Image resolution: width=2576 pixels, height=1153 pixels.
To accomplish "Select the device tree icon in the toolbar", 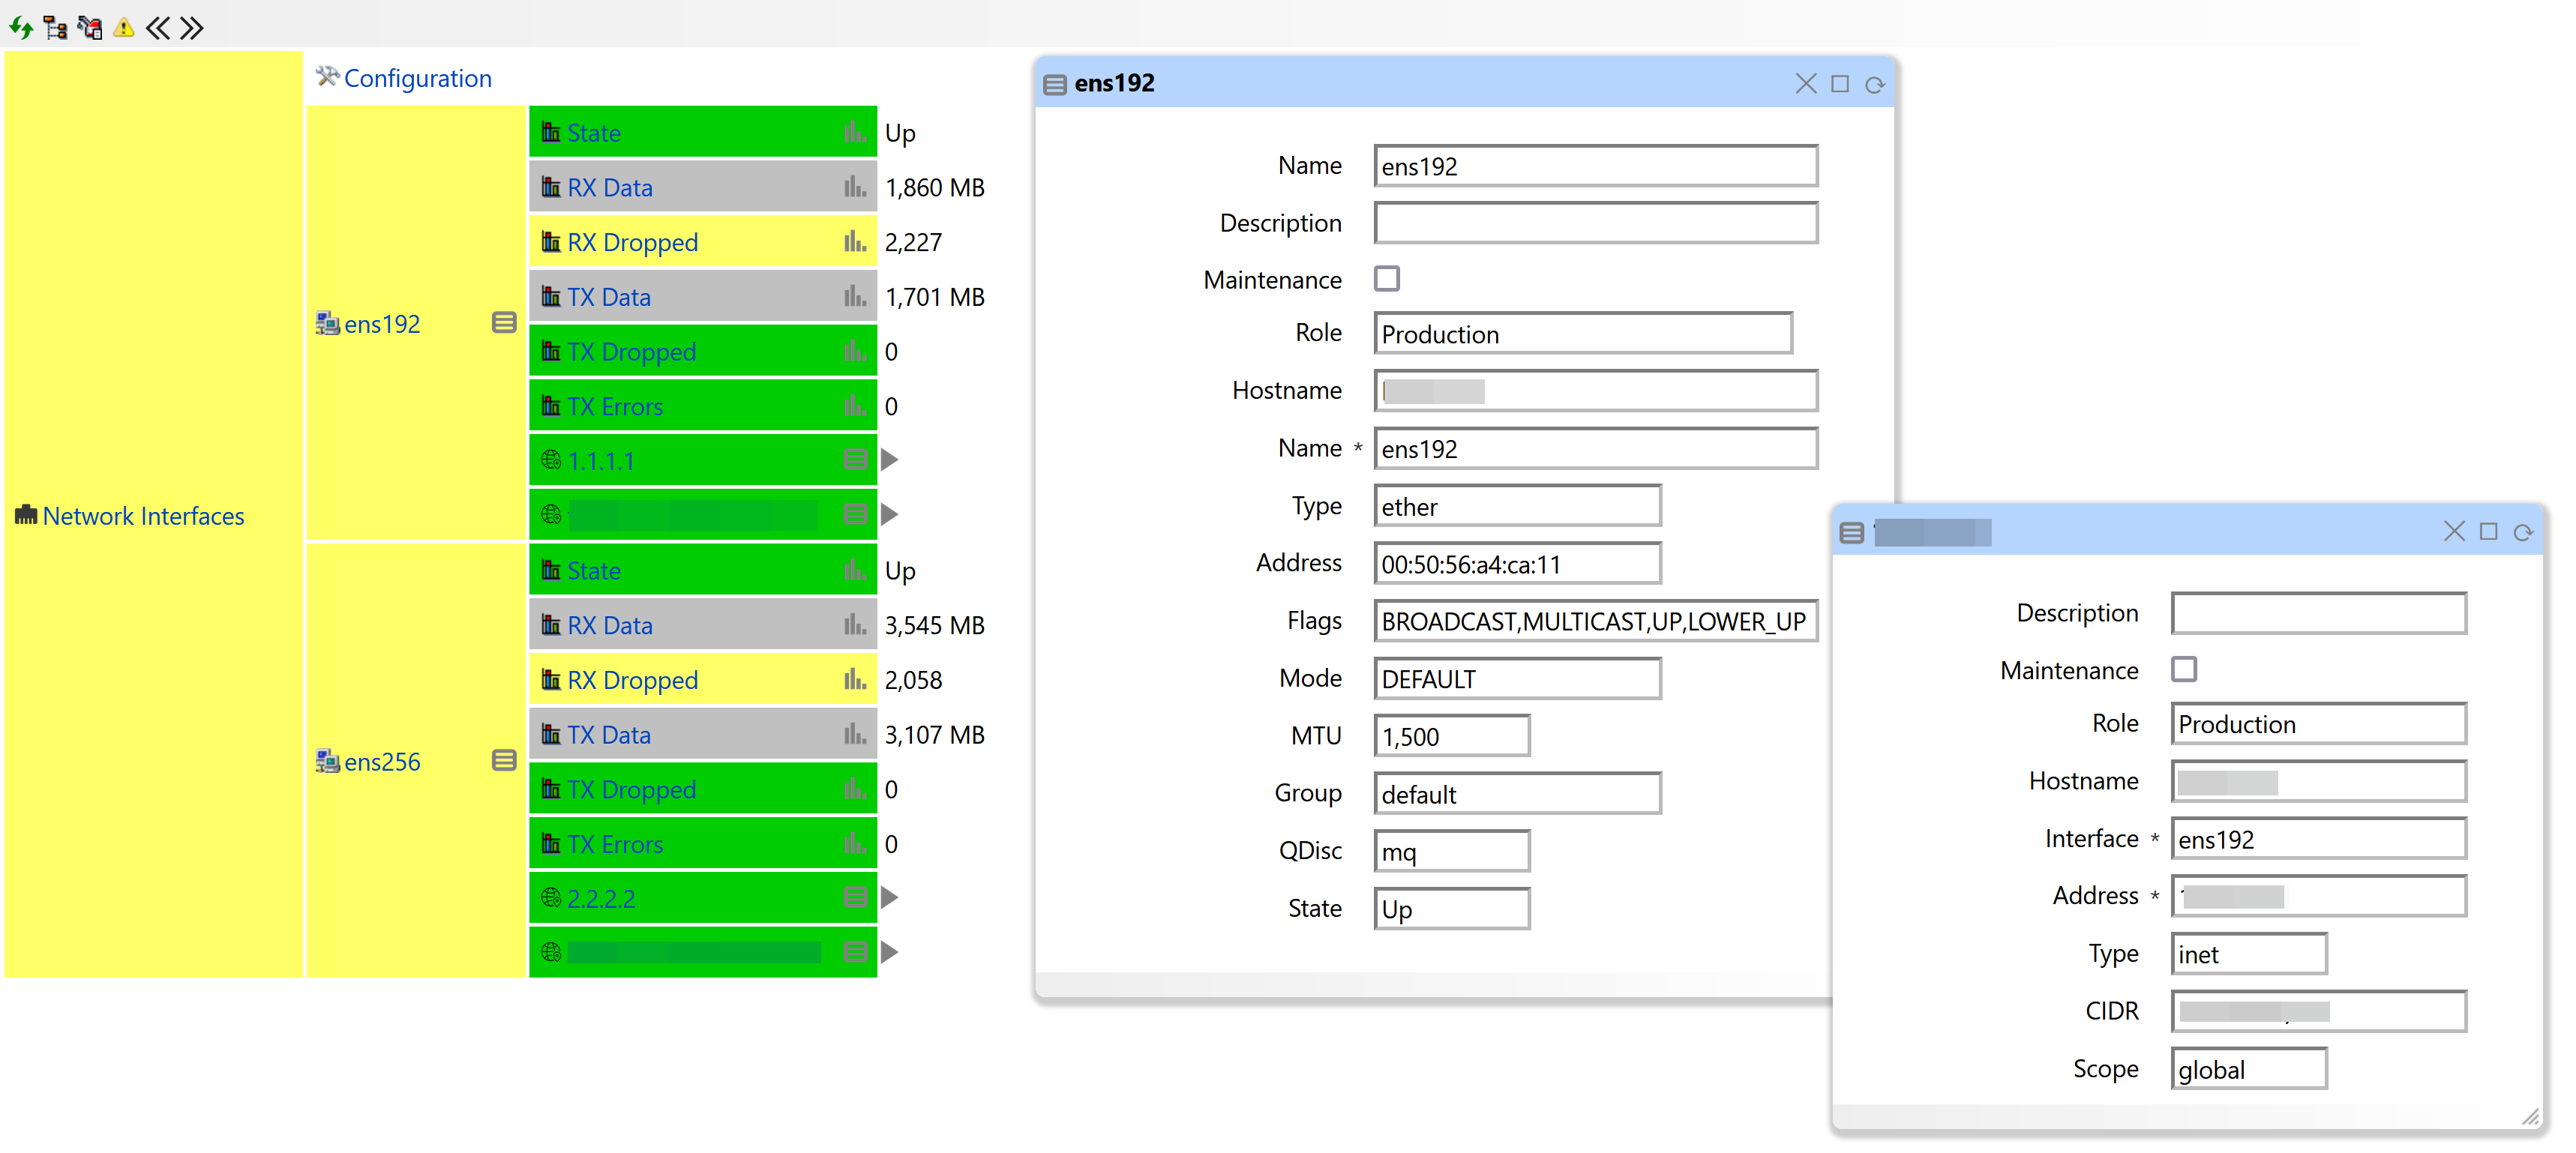I will click(55, 28).
